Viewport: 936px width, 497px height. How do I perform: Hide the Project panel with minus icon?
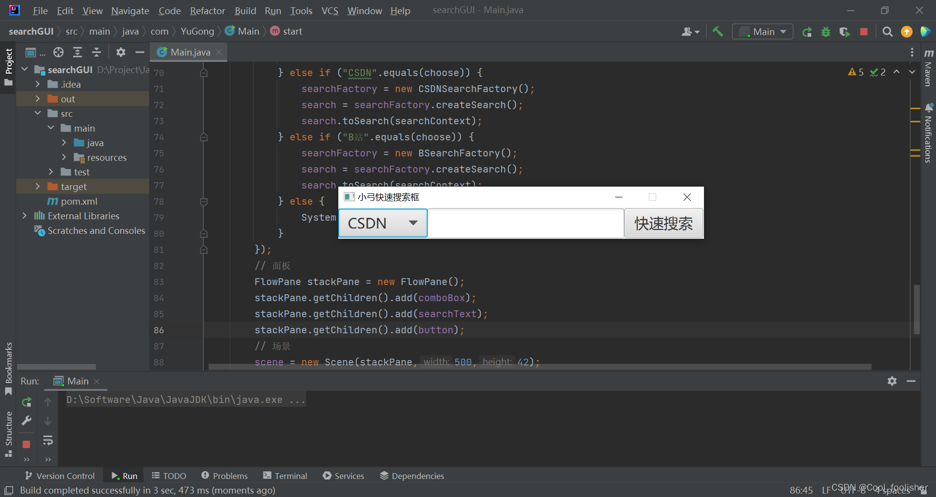[140, 52]
